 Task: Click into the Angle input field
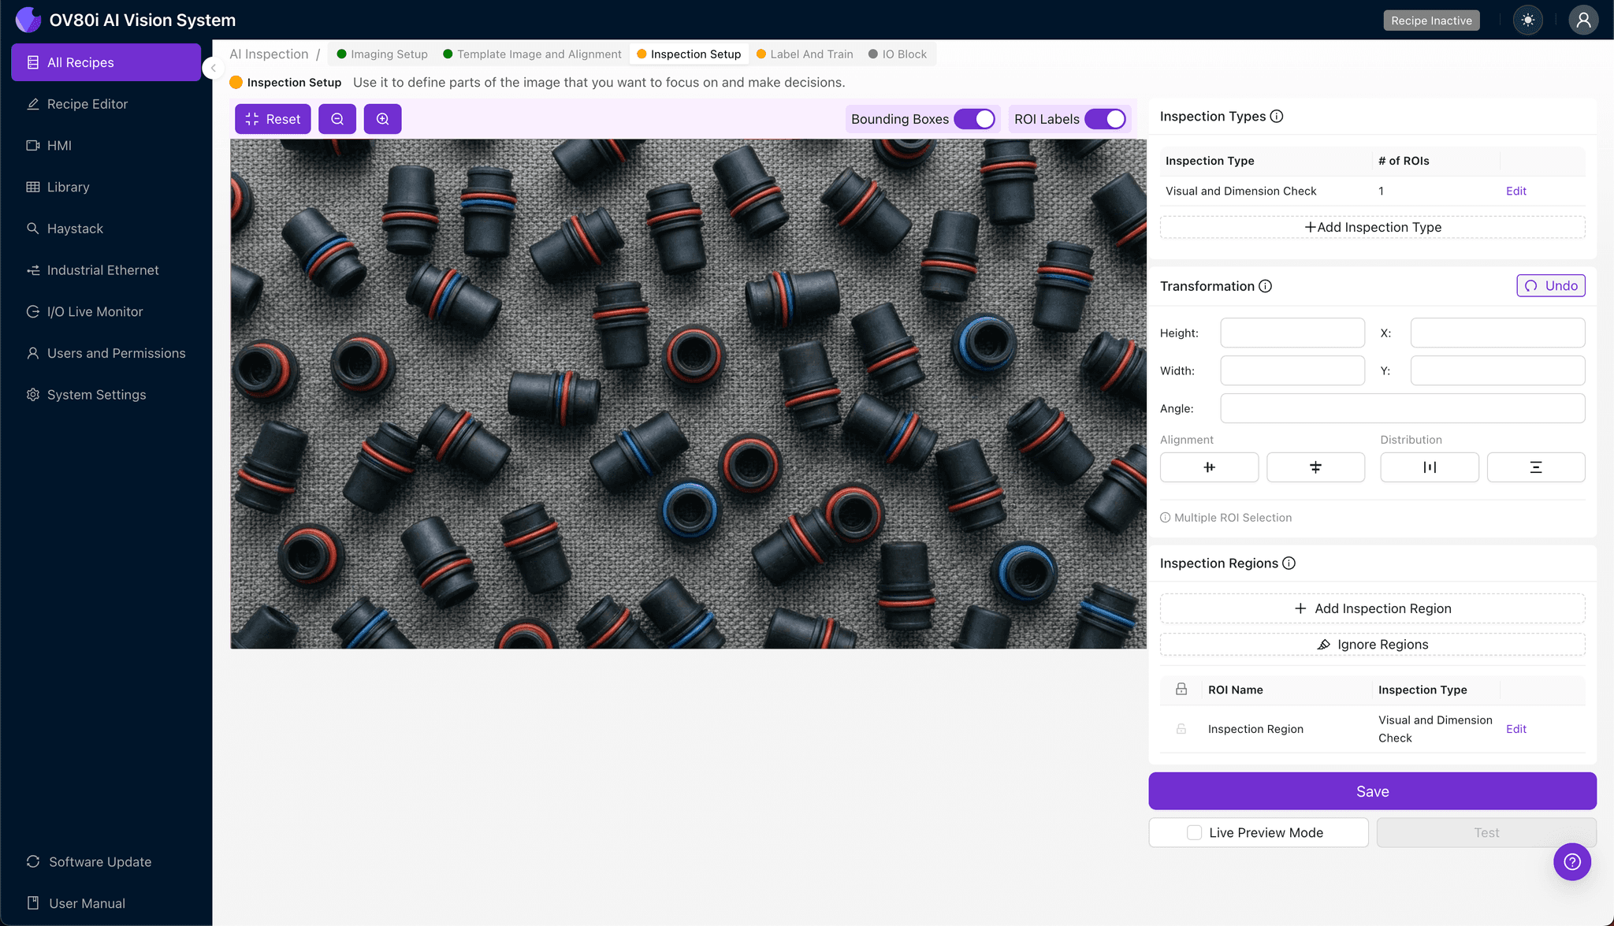coord(1402,408)
